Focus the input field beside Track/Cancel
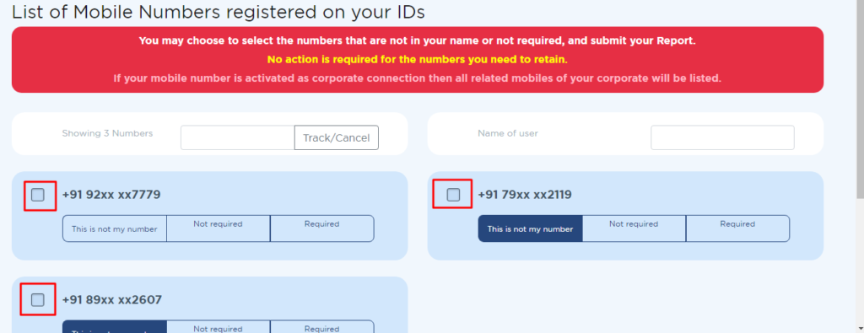The height and width of the screenshot is (333, 864). pos(237,137)
